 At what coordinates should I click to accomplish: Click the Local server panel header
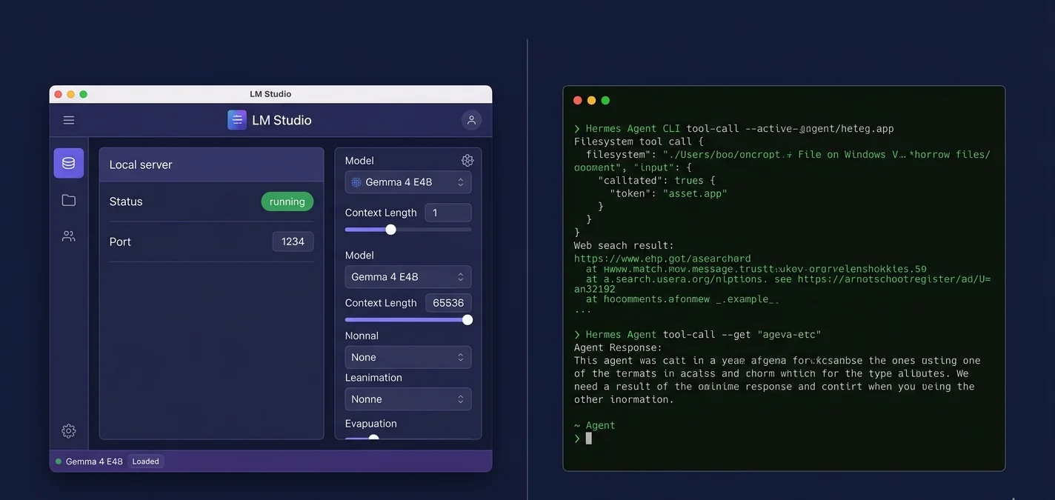[x=212, y=164]
